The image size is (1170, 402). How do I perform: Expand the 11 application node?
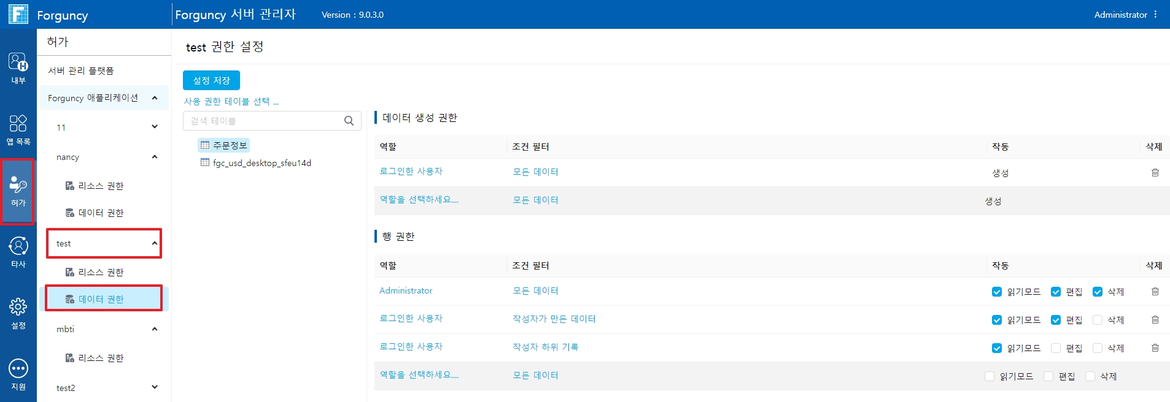[x=155, y=127]
